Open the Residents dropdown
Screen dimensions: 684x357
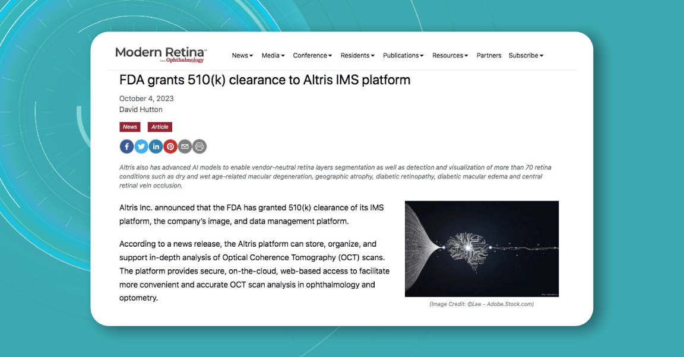coord(357,55)
